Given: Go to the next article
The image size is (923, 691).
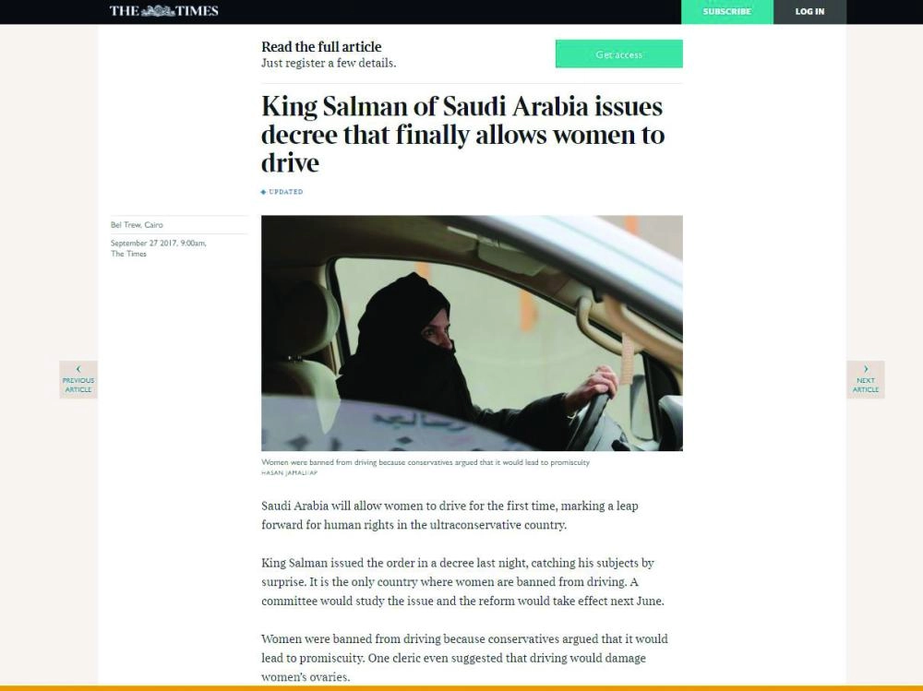Looking at the screenshot, I should pos(866,380).
